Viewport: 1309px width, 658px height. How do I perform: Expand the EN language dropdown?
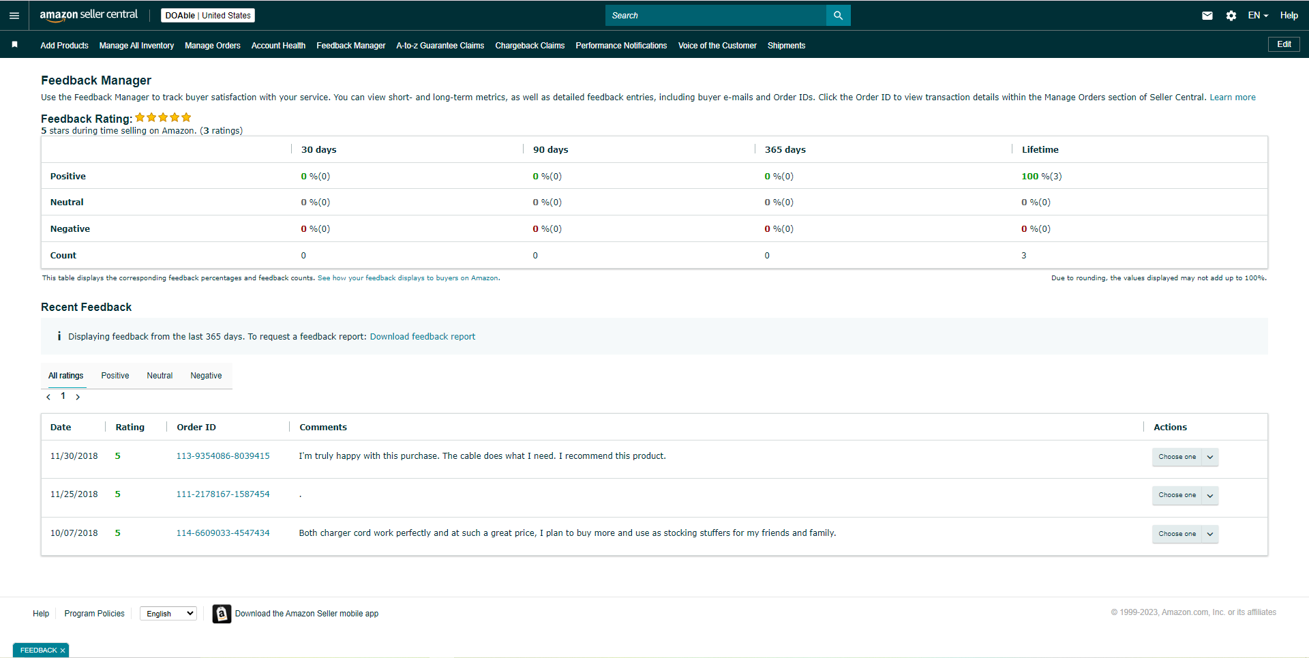tap(1258, 16)
